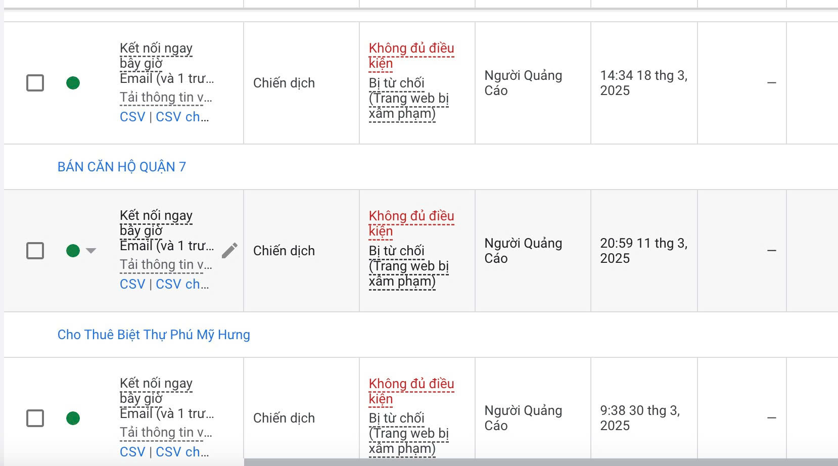The height and width of the screenshot is (466, 838).
Task: Click 'Bị từ chối (Trang web bị xâm phạm)' in the 20:59 11 thg 3 row
Action: 409,266
